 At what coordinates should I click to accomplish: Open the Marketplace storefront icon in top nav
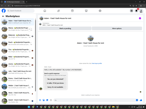point(86,11)
